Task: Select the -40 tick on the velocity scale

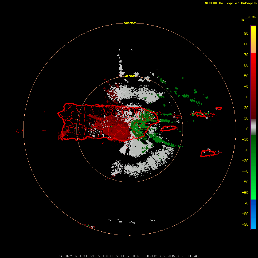Action: 245,171
